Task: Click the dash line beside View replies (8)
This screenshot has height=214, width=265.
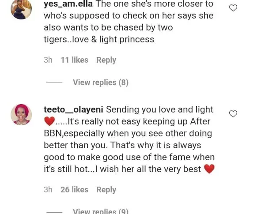Action: point(54,83)
